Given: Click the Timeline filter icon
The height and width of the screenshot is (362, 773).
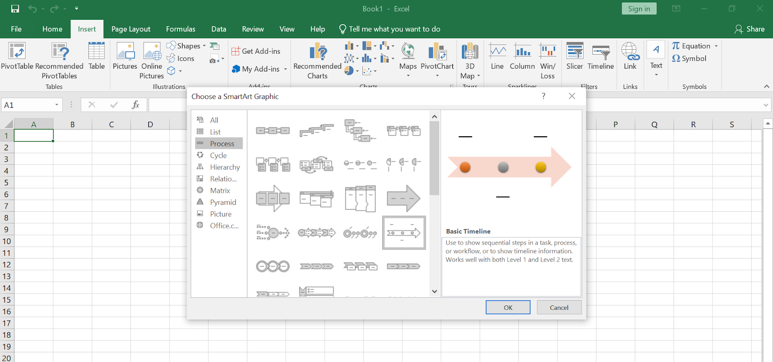Looking at the screenshot, I should (x=601, y=52).
